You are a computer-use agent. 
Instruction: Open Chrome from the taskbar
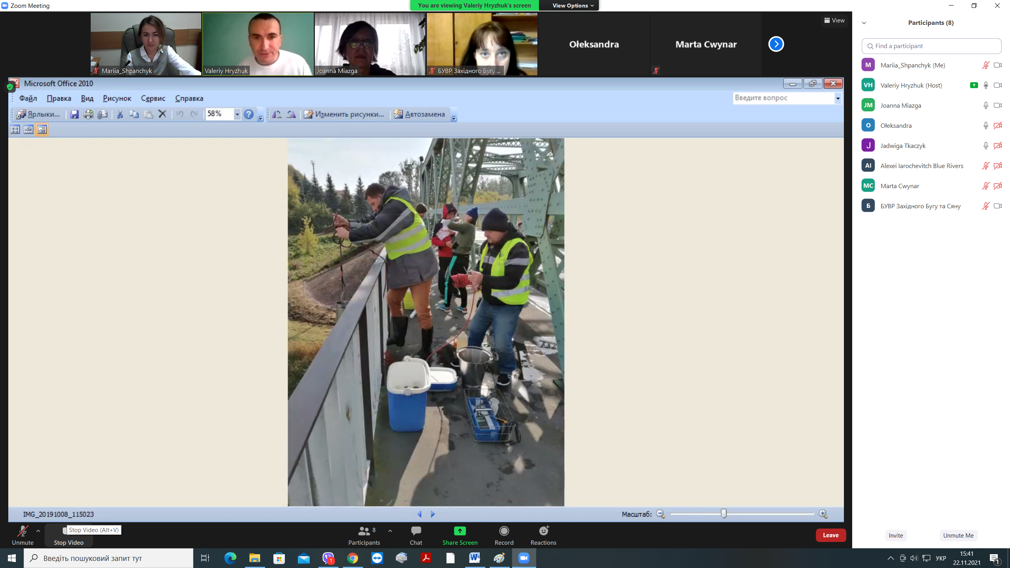(353, 558)
